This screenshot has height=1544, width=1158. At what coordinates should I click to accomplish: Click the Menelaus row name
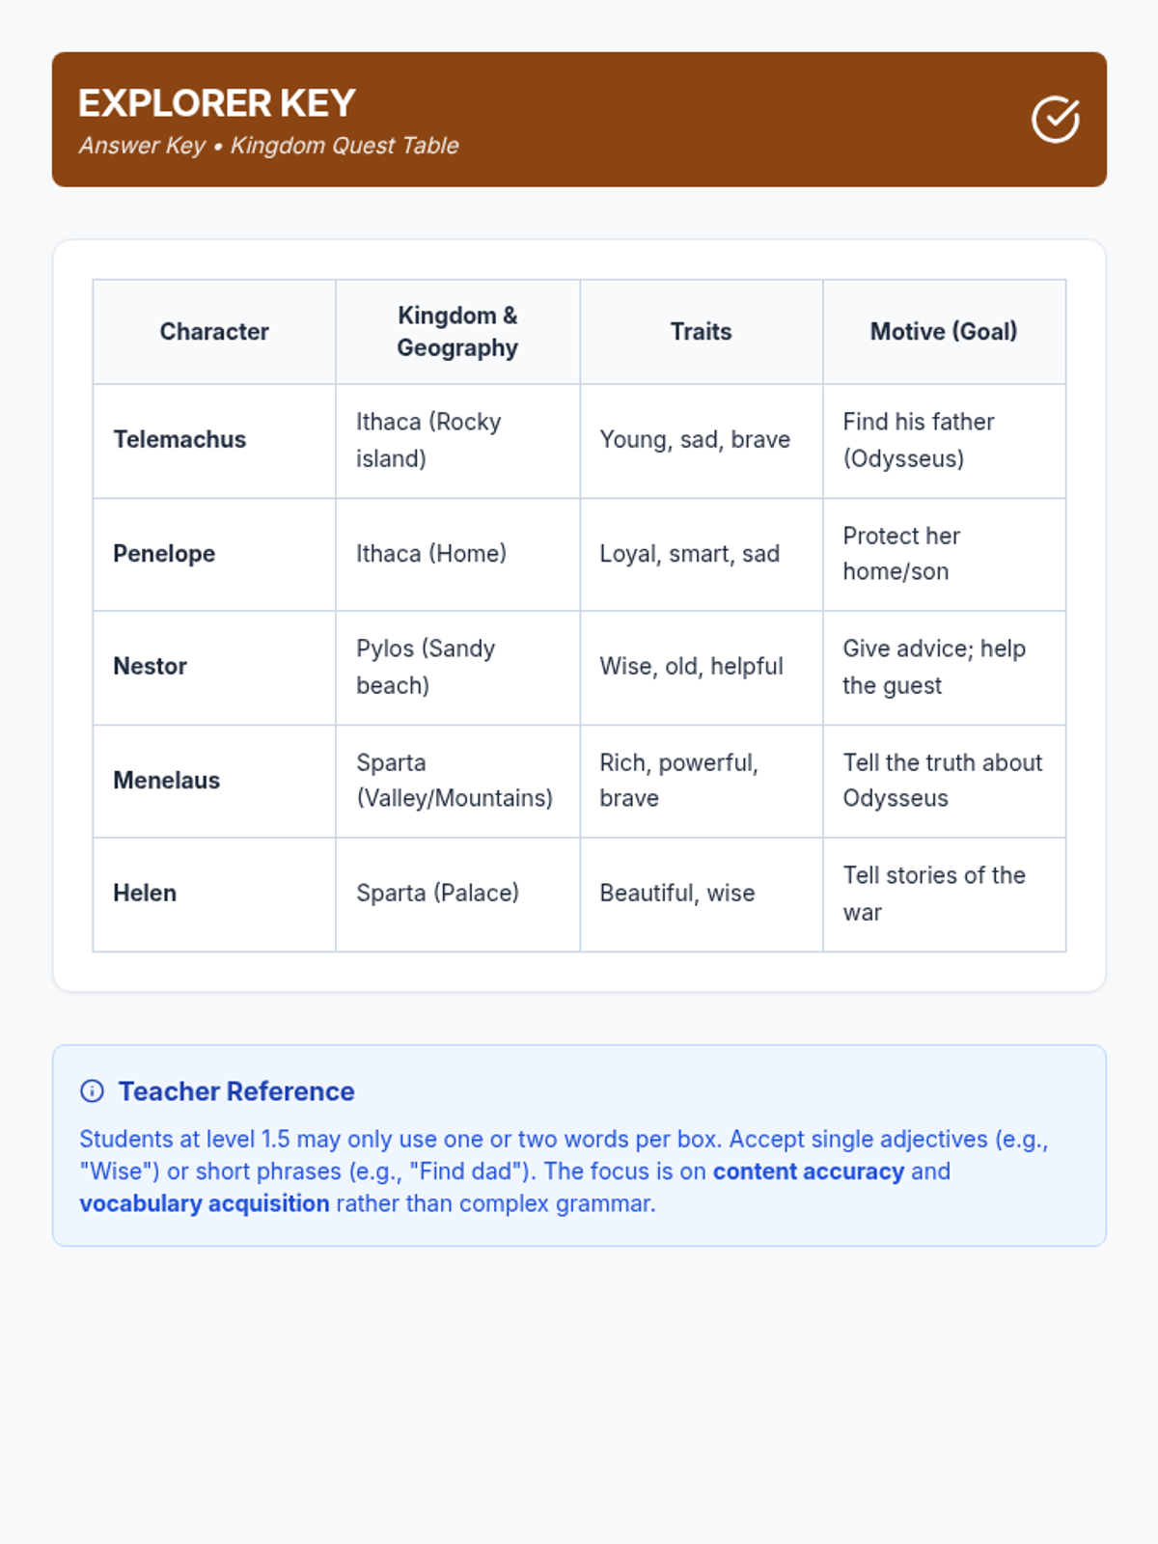pos(166,781)
